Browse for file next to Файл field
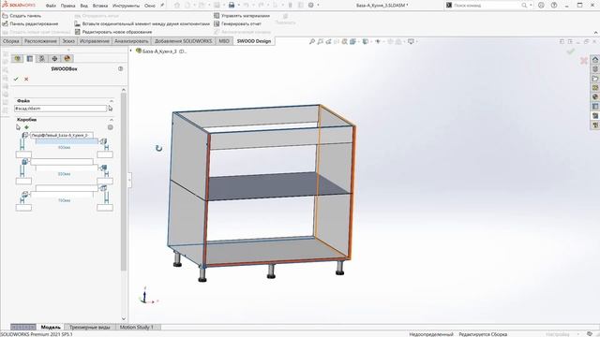Image resolution: width=600 pixels, height=337 pixels. 111,109
